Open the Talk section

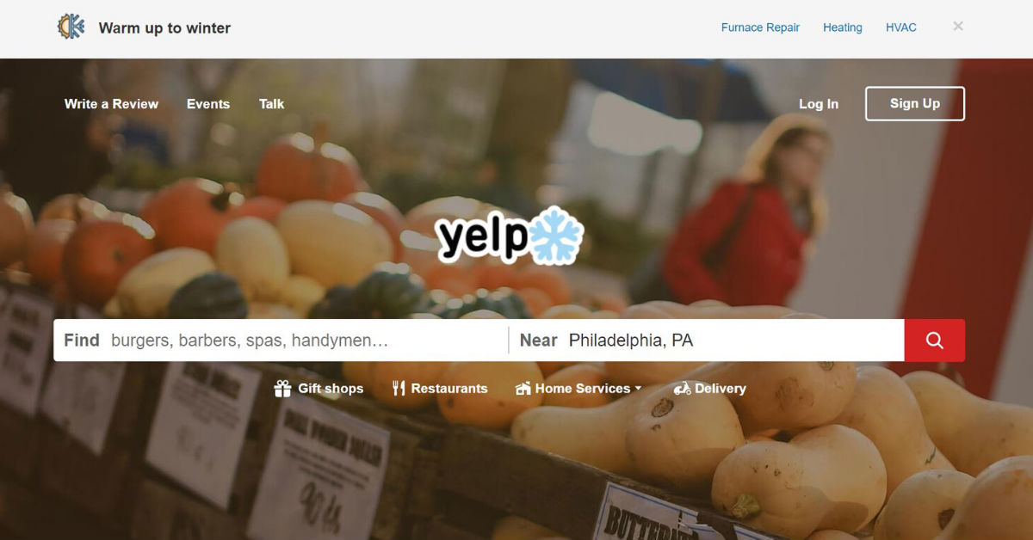coord(271,104)
